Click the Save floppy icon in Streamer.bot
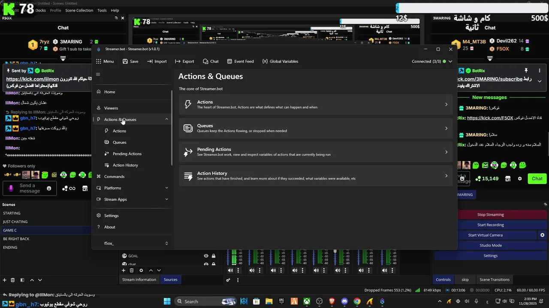This screenshot has height=308, width=549. [x=125, y=61]
